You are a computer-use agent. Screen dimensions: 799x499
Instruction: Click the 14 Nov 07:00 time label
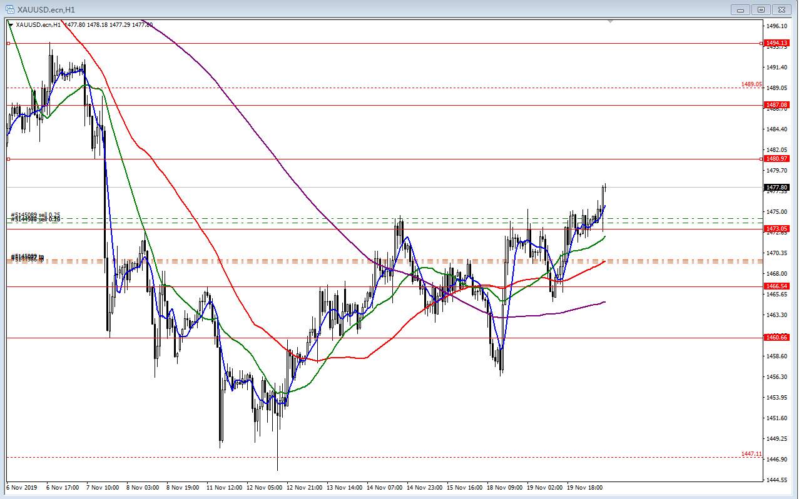[385, 486]
